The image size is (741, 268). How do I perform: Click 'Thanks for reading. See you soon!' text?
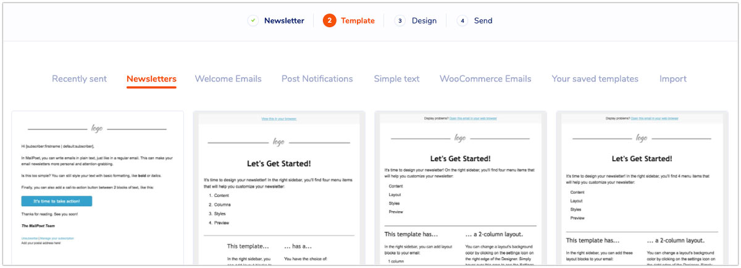49,214
